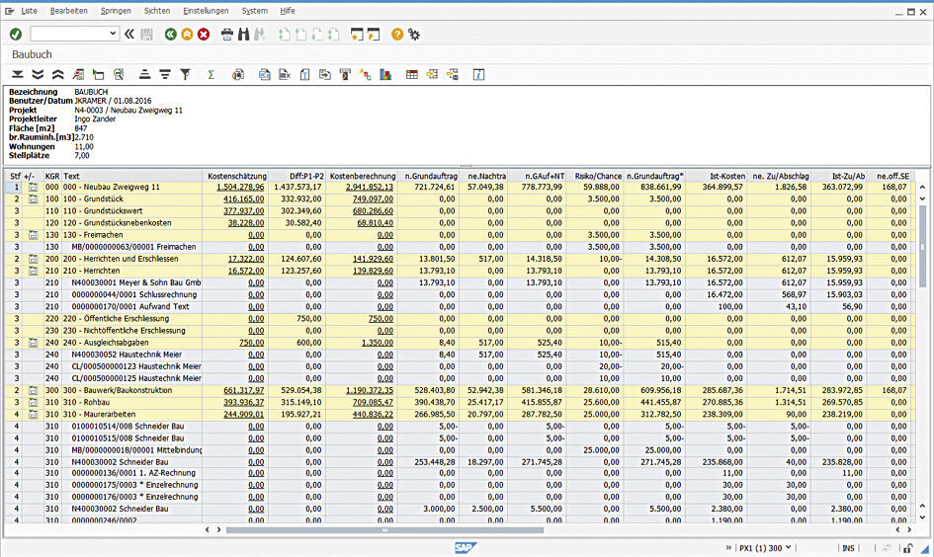Toggle the INS insert mode indicator

tap(848, 547)
